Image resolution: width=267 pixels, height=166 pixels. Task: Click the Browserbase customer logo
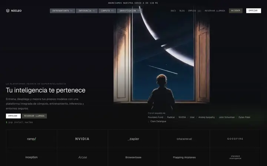pyautogui.click(x=133, y=158)
